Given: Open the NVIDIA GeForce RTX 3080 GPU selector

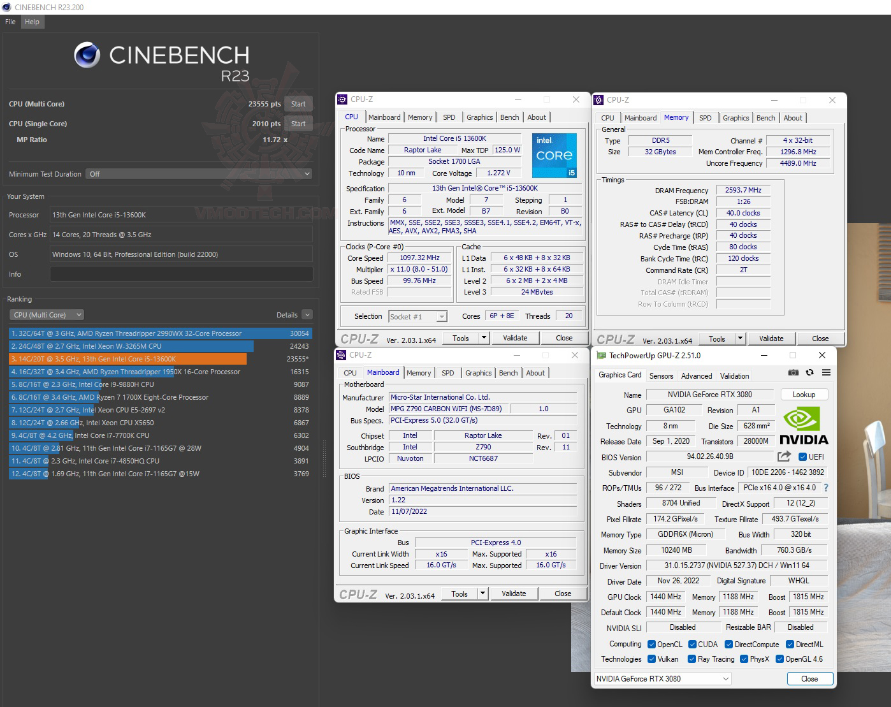Looking at the screenshot, I should (x=663, y=679).
